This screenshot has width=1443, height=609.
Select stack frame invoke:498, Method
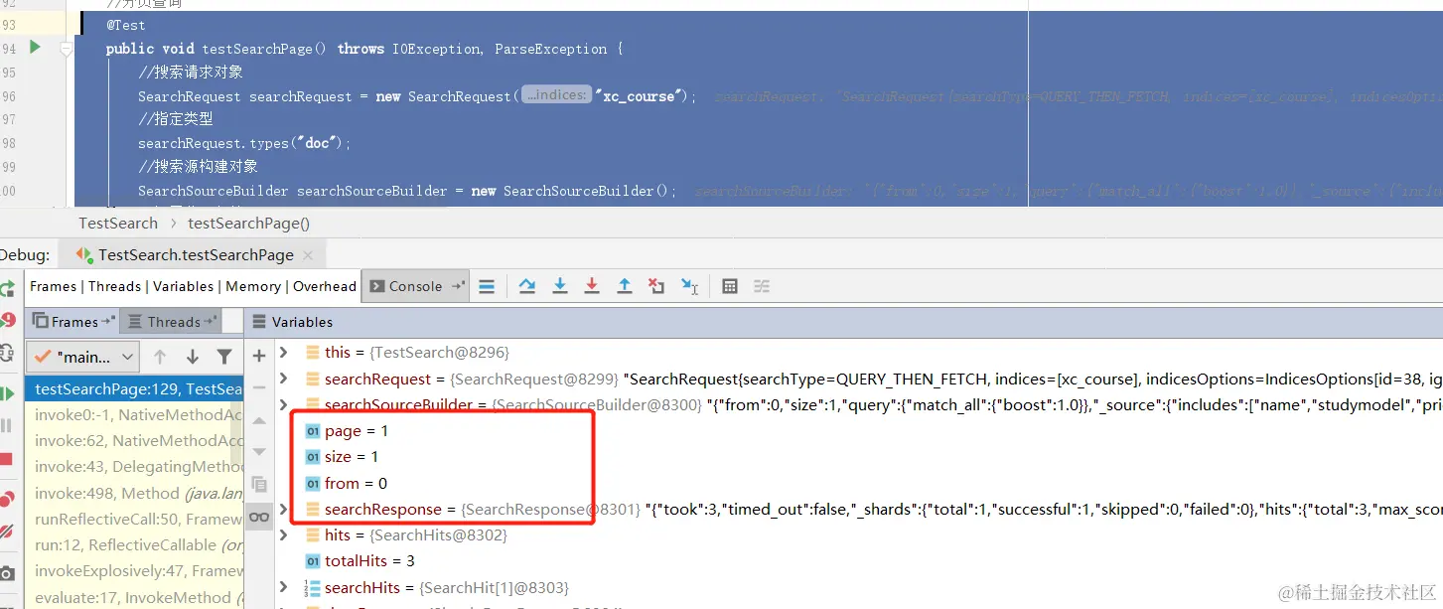[134, 493]
